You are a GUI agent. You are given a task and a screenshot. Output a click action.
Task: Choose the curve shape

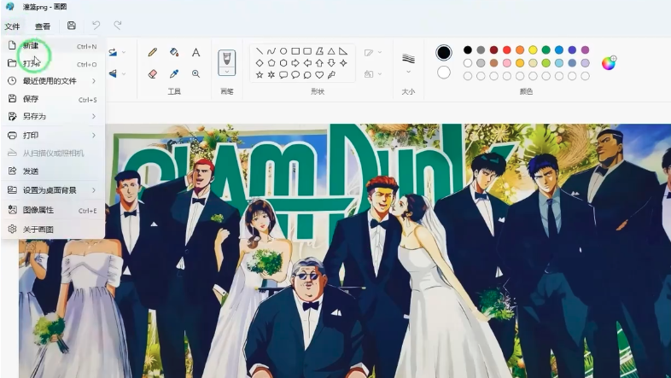pos(271,51)
